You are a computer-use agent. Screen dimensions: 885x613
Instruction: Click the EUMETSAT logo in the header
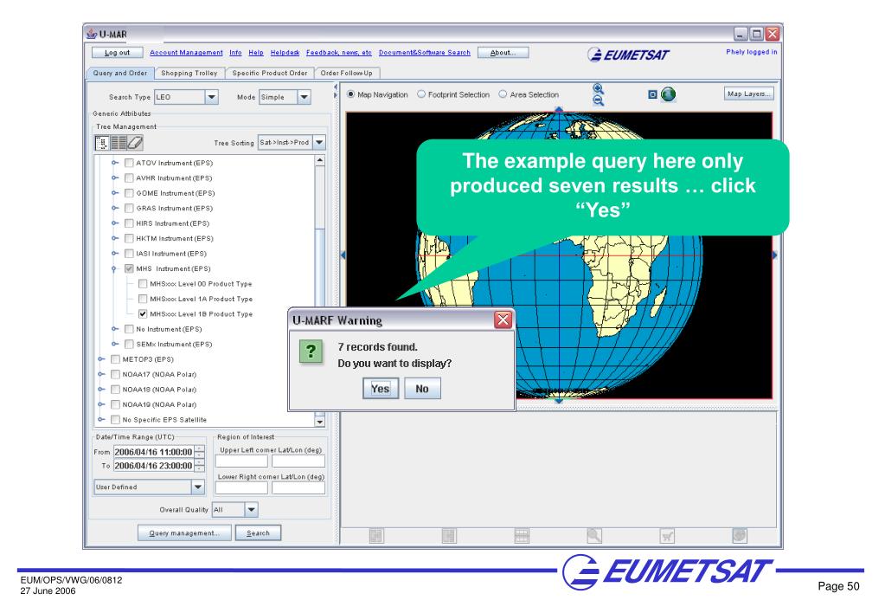(x=628, y=55)
